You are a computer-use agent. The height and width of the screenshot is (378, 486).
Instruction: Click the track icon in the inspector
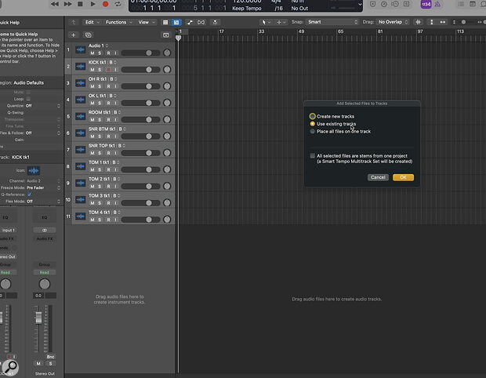pyautogui.click(x=34, y=171)
